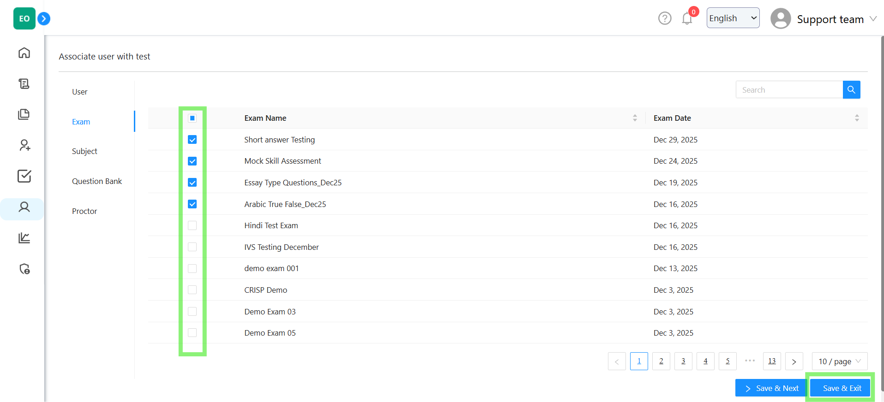The width and height of the screenshot is (884, 402).
Task: Switch to the Question Bank tab
Action: (96, 181)
